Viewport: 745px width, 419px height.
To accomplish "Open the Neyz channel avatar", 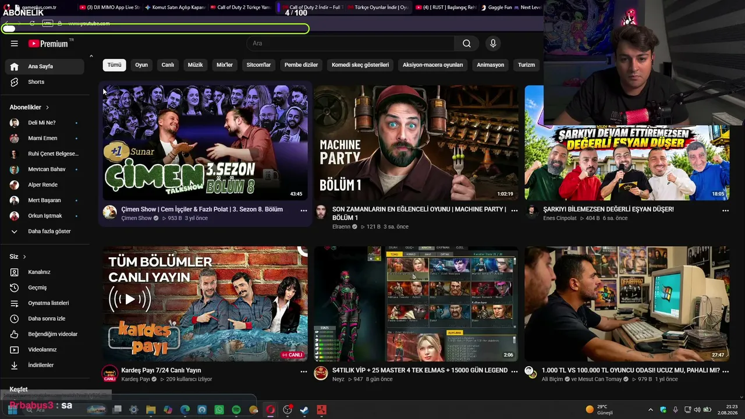I will [321, 373].
